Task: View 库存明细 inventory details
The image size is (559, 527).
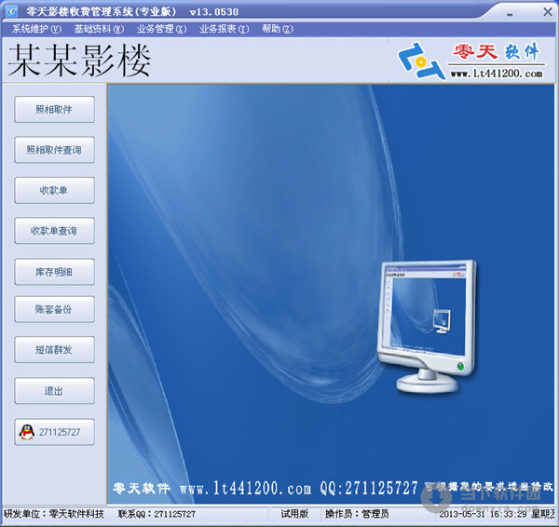Action: tap(54, 271)
